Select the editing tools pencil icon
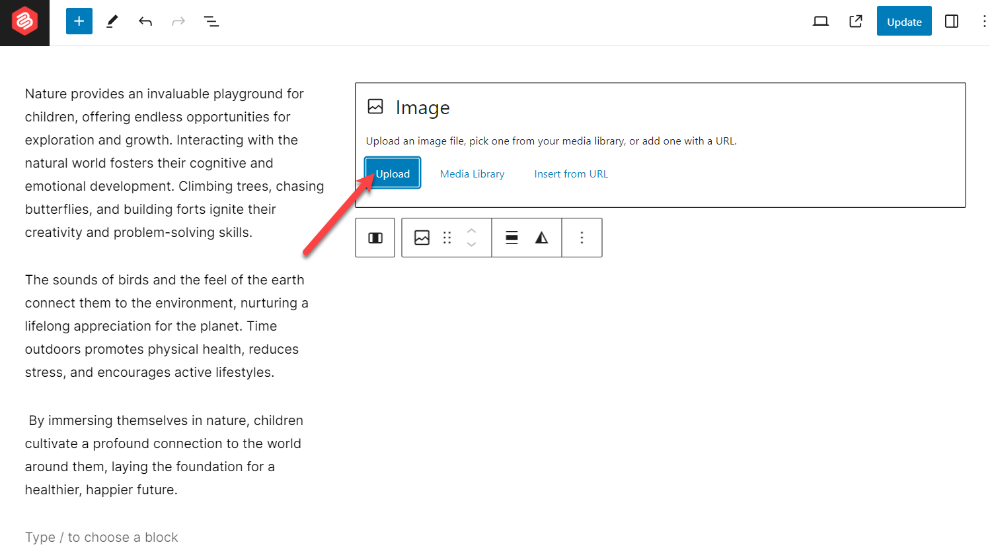This screenshot has height=553, width=990. (x=111, y=20)
